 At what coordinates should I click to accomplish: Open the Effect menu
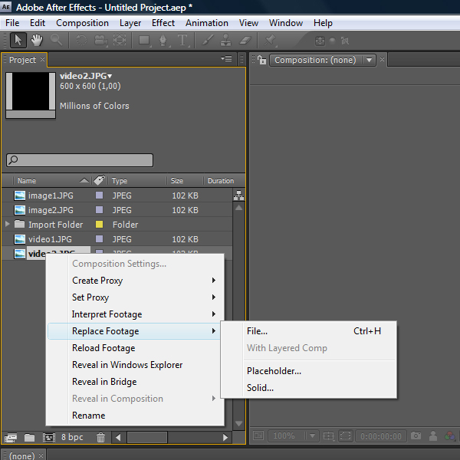point(163,23)
